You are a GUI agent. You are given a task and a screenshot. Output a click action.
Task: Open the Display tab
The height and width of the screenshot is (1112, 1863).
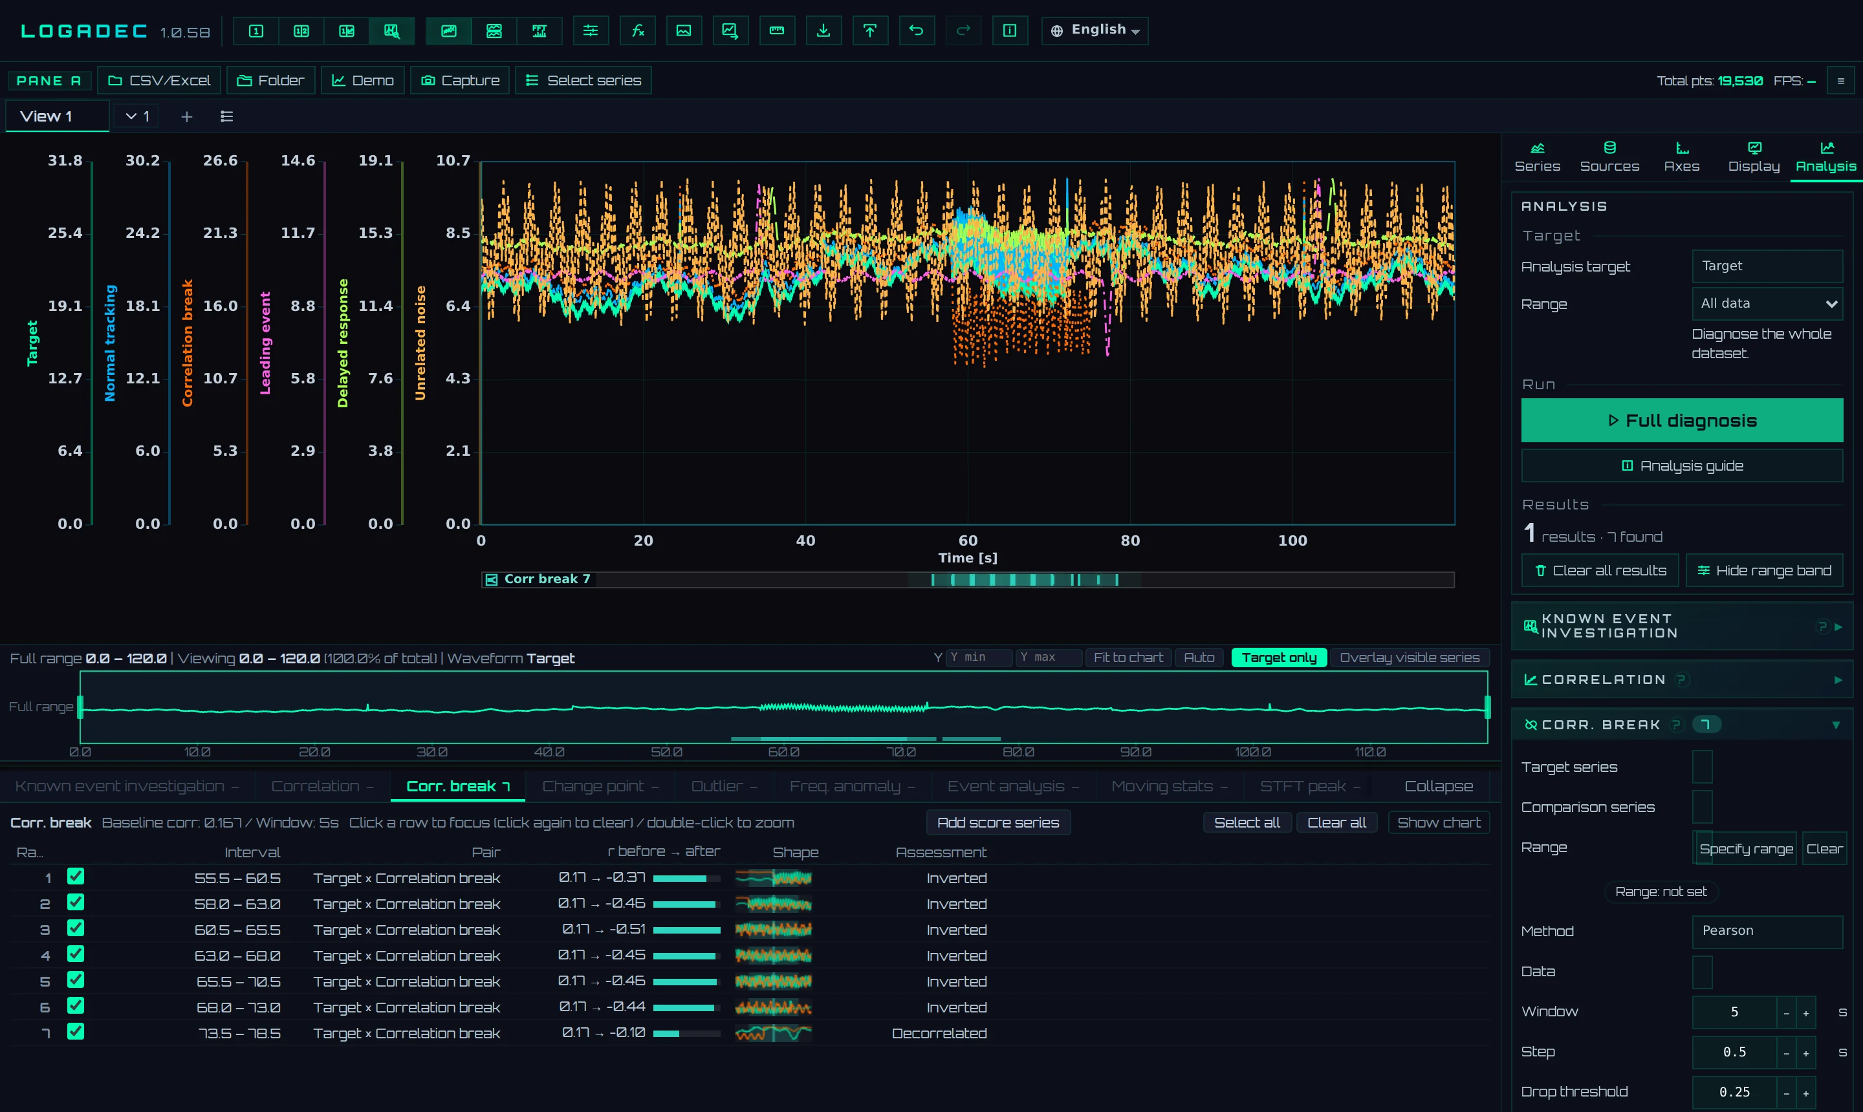point(1754,156)
